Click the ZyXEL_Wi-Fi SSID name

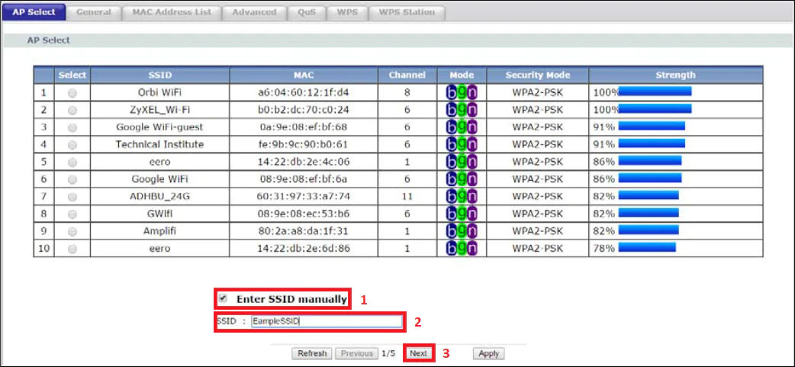click(x=159, y=110)
